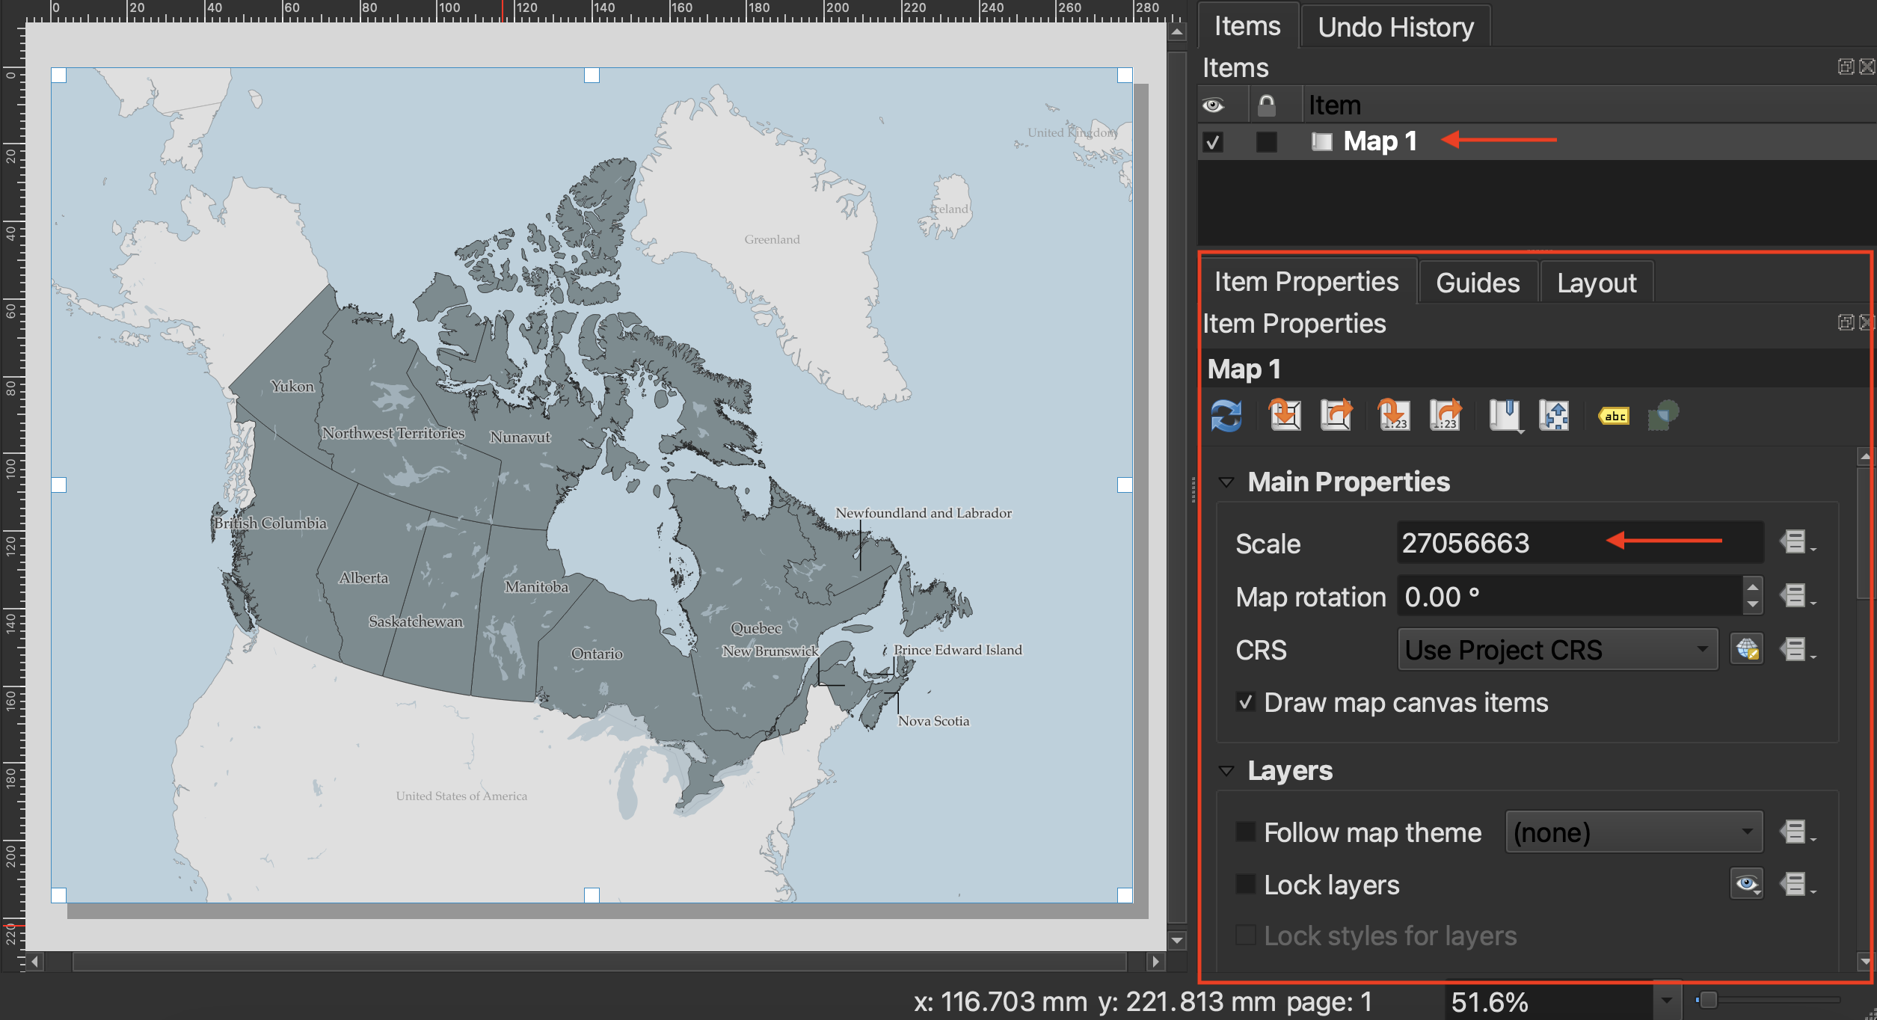Open the bookmarks extent icon menu
Image resolution: width=1877 pixels, height=1020 pixels.
(1505, 415)
